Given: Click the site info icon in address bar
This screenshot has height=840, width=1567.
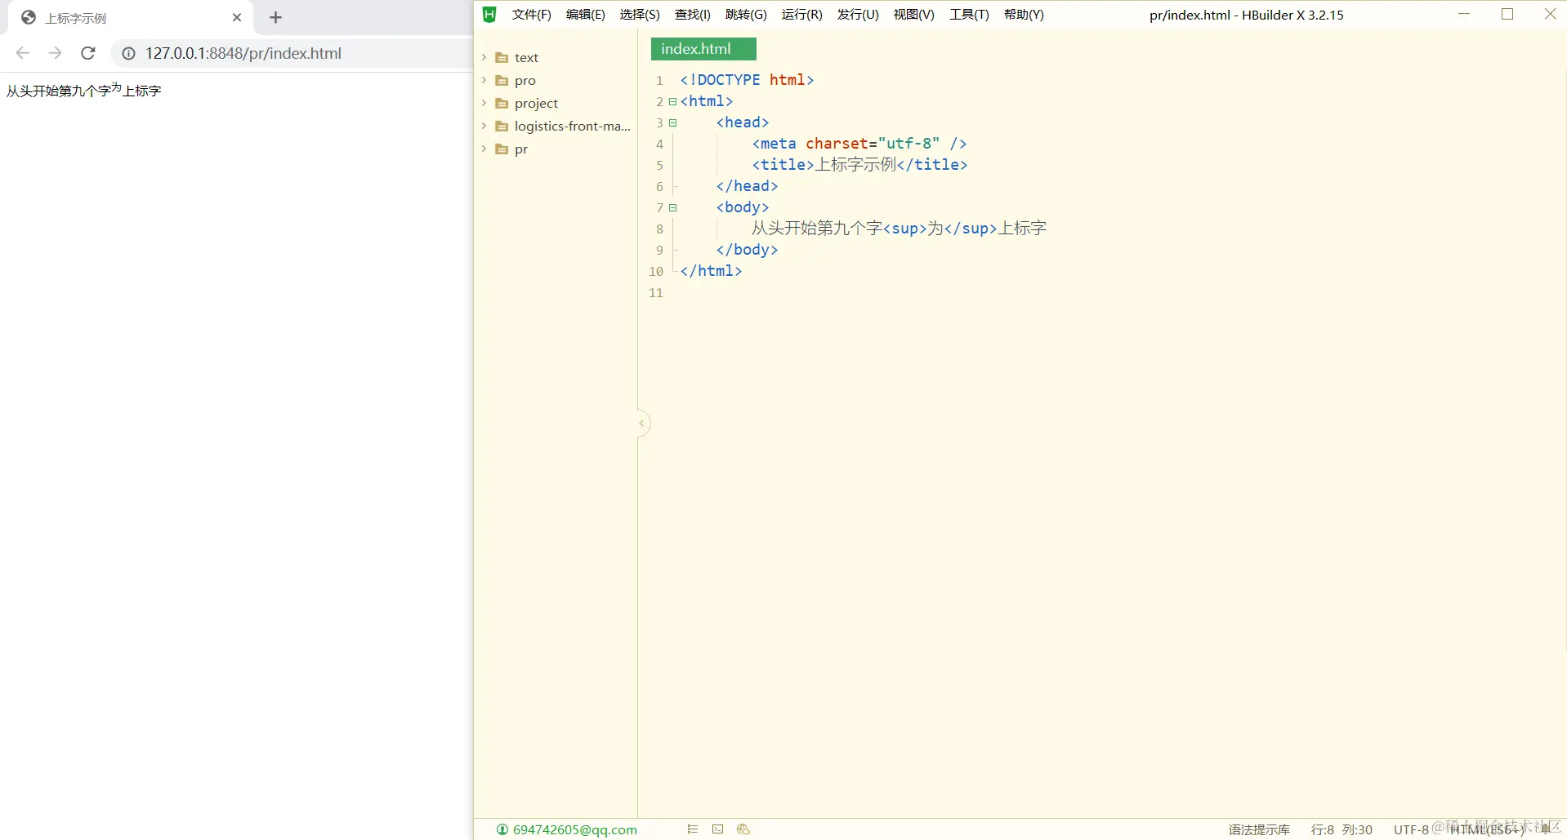Looking at the screenshot, I should (x=128, y=53).
